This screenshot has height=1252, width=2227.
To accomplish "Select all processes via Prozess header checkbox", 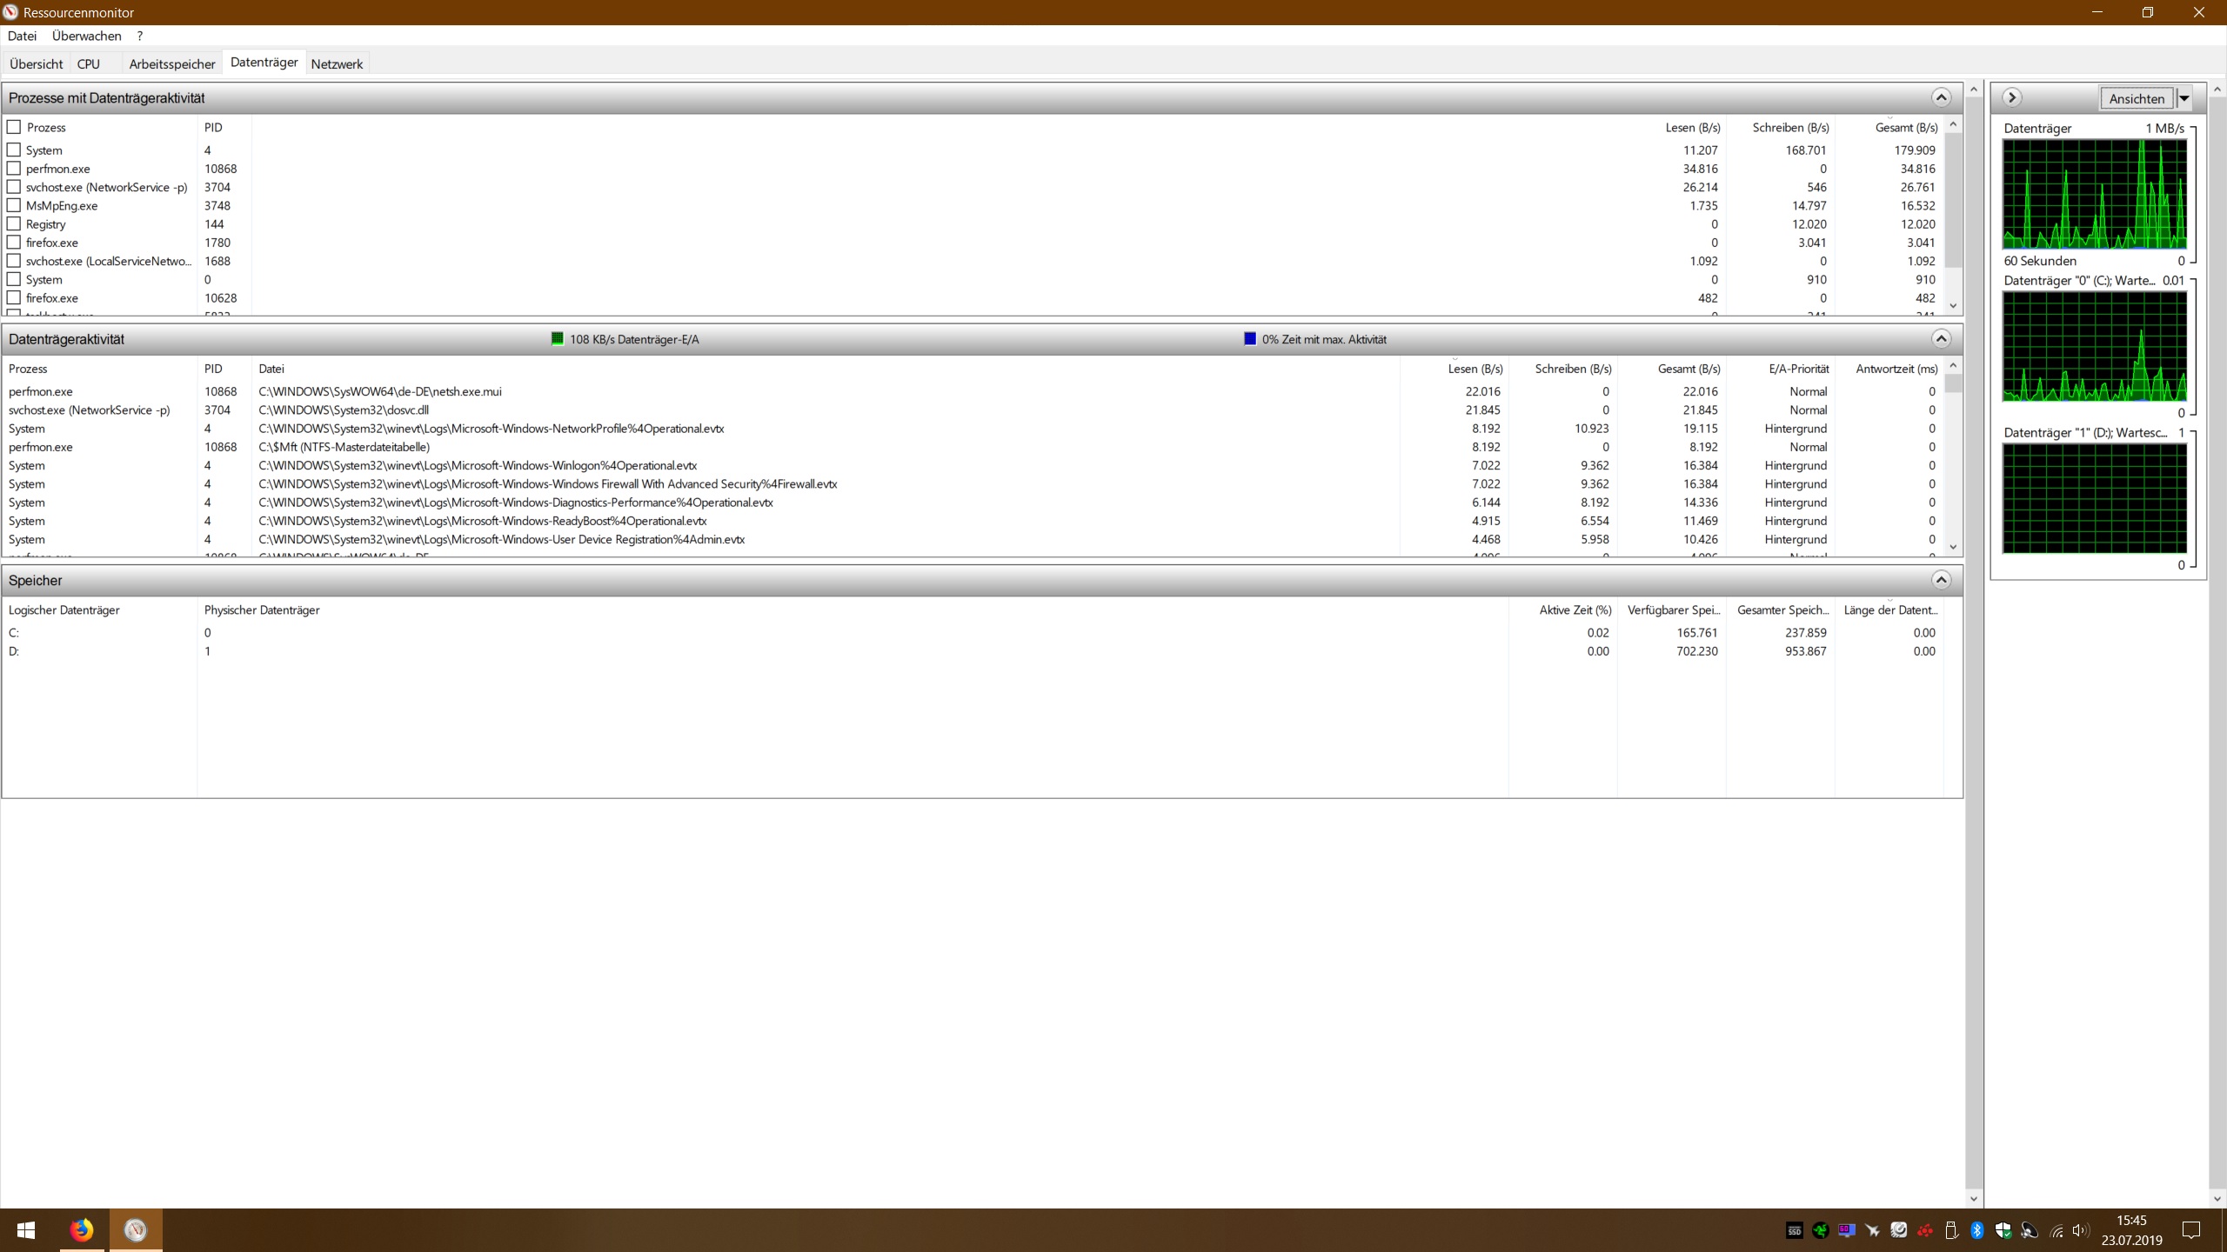I will 14,127.
